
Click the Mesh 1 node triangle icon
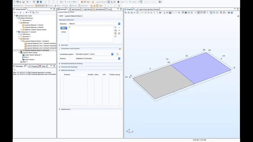point(21,62)
